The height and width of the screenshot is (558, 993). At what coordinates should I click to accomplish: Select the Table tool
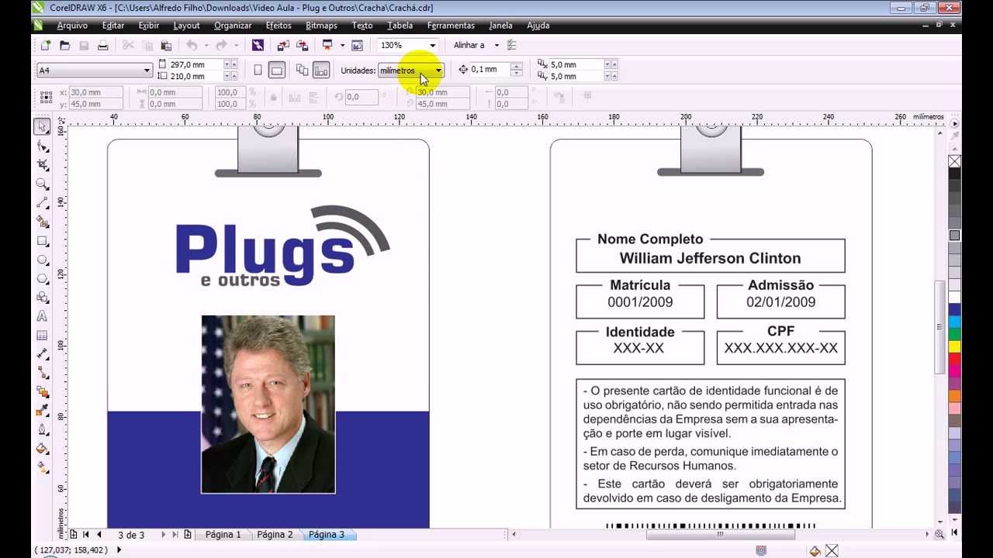tap(43, 336)
